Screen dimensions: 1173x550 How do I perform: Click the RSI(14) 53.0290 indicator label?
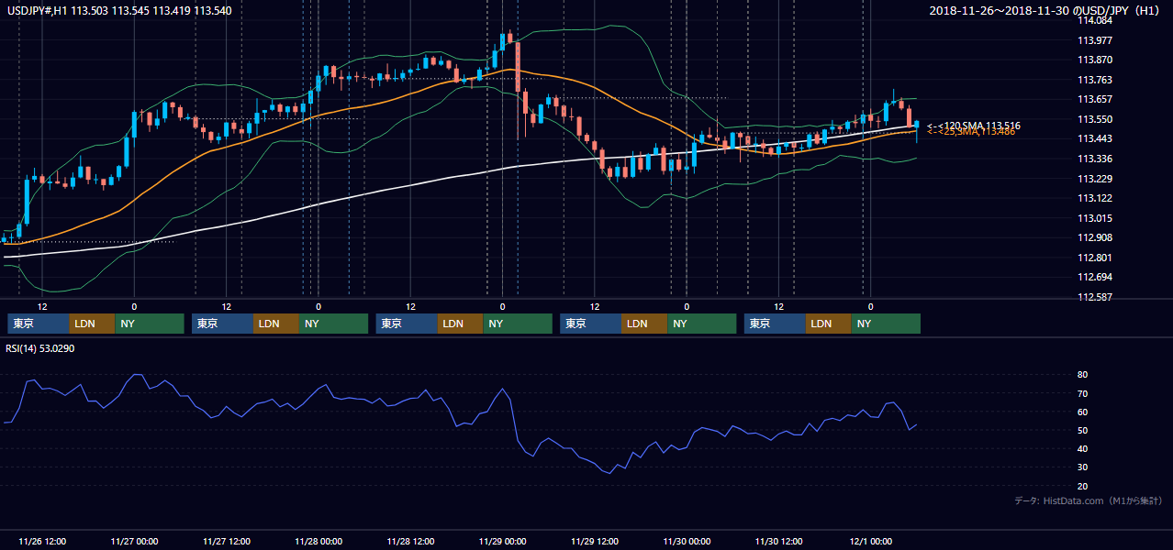tap(39, 348)
